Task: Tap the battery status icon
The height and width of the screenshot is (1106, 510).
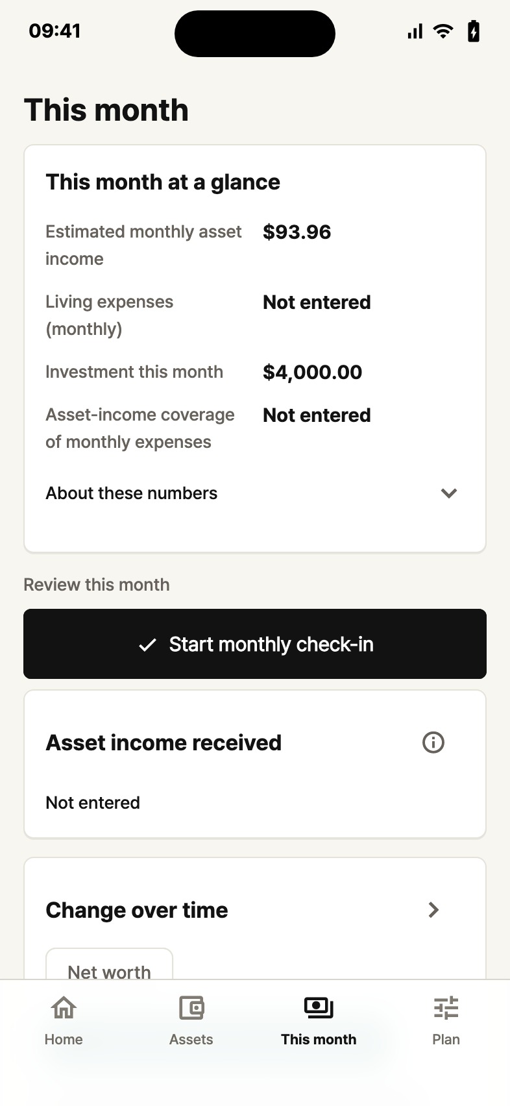Action: 474,31
